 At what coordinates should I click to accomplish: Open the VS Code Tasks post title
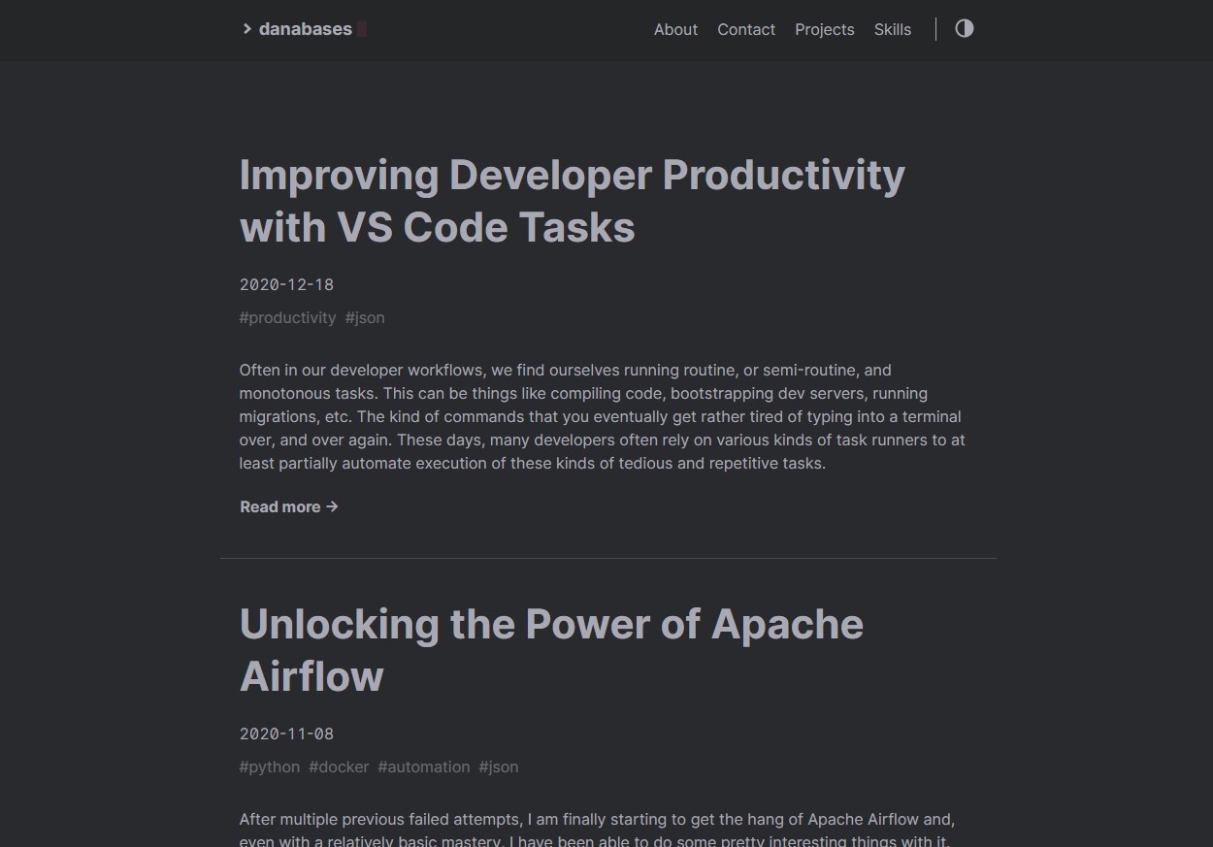click(572, 201)
